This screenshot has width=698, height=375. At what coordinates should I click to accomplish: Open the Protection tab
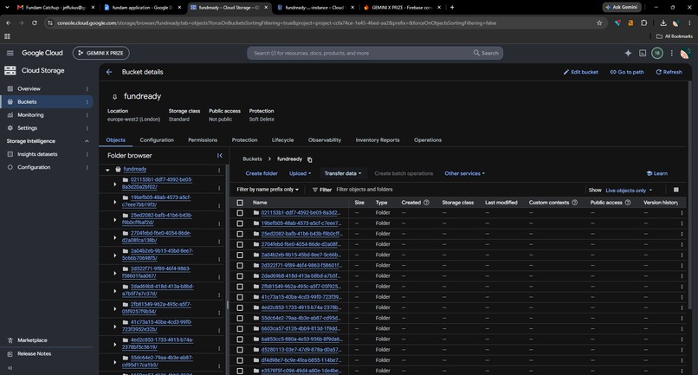[x=244, y=139]
